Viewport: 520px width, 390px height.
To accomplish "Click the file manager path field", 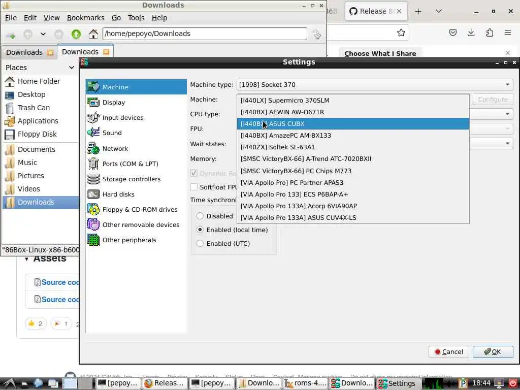I will [x=205, y=34].
